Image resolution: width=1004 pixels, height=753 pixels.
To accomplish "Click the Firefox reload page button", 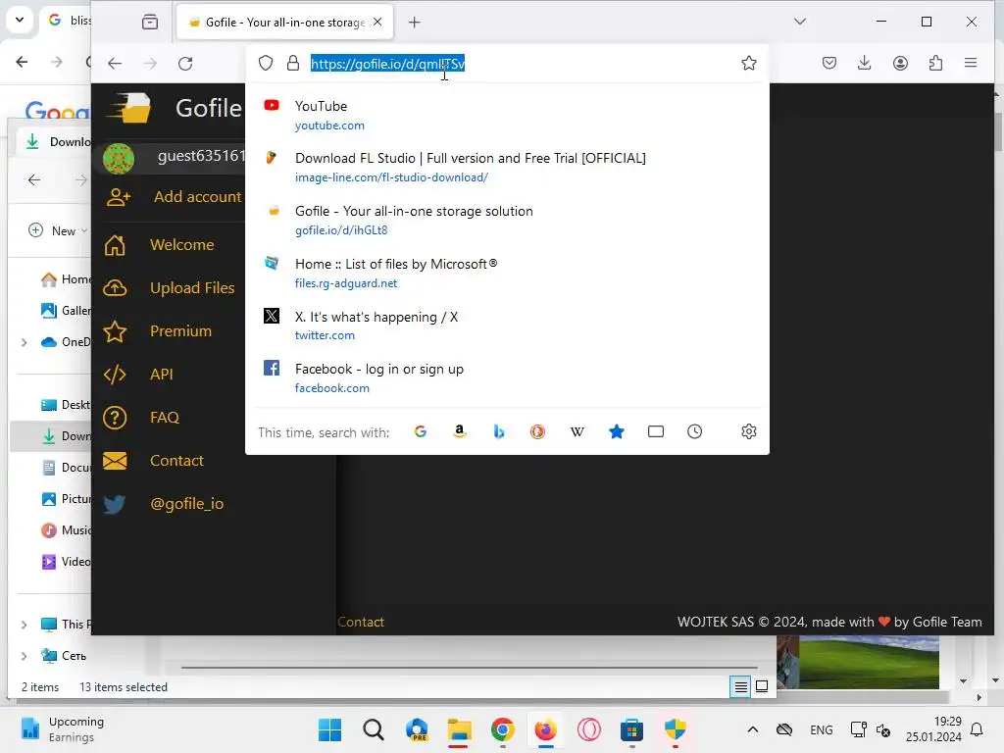I will [x=185, y=63].
